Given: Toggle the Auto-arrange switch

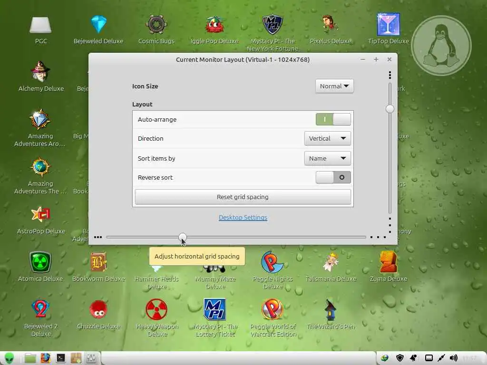Looking at the screenshot, I should pyautogui.click(x=333, y=119).
